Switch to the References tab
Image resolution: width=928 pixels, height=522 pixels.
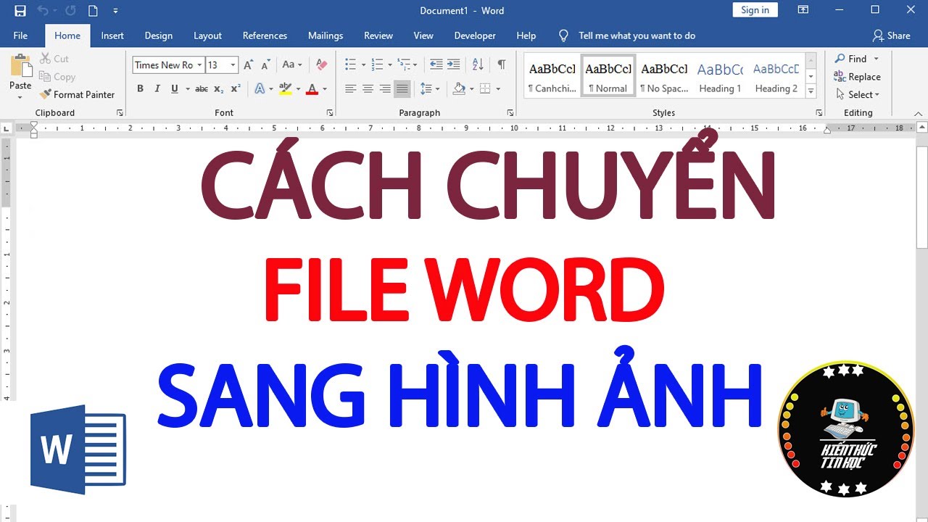pos(265,36)
